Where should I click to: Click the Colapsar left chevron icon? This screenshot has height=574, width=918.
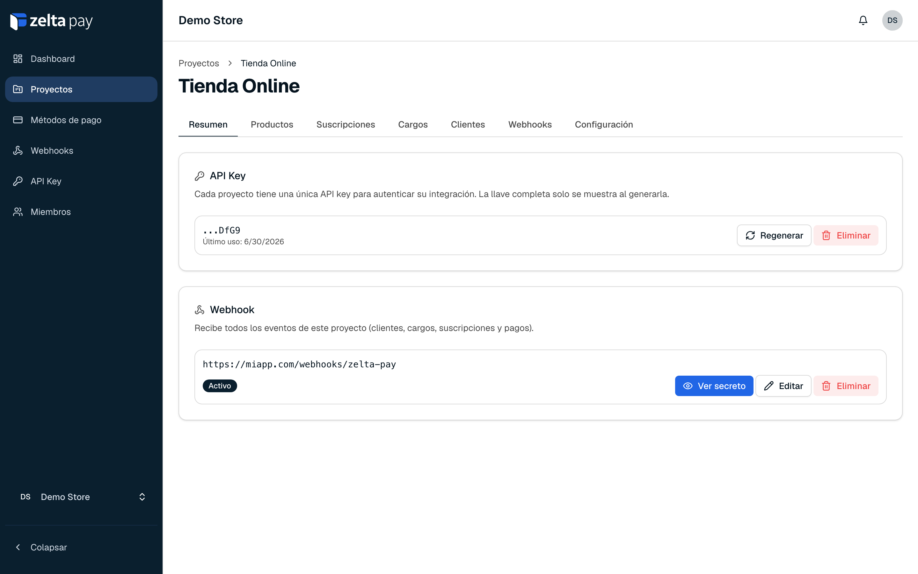[18, 548]
